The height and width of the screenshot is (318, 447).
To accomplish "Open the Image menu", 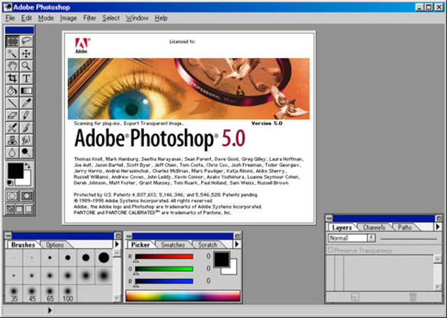I will (x=68, y=18).
